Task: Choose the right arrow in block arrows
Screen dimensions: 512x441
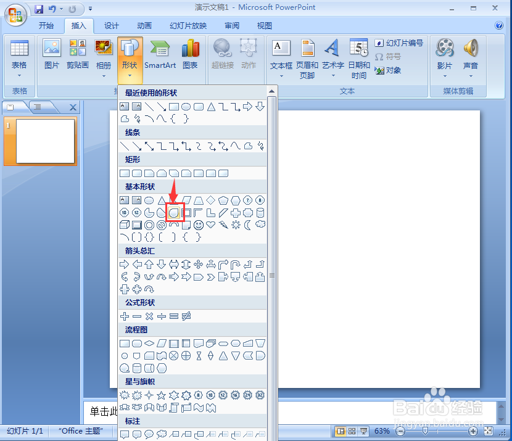Action: click(x=125, y=264)
